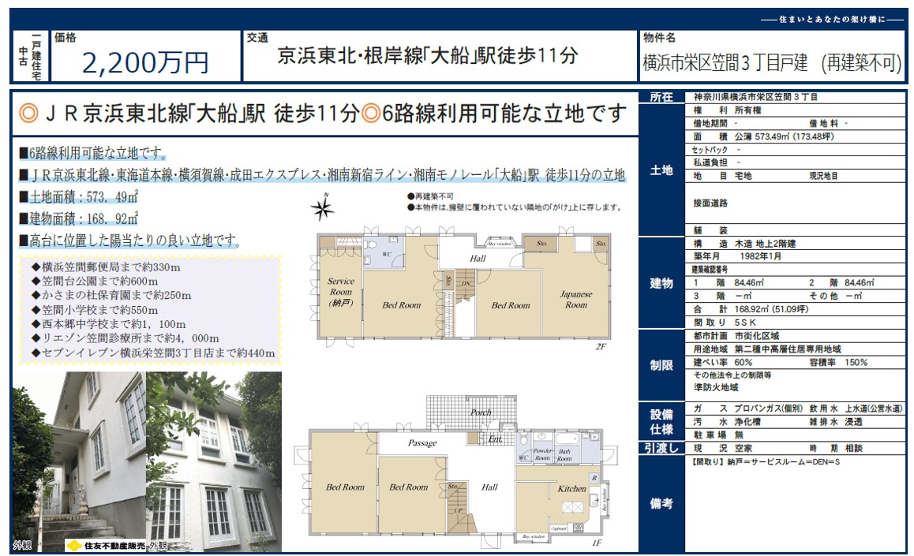This screenshot has height=556, width=914.
Task: Click the Sumitomo Real Estate yellow logo
Action: [x=73, y=545]
